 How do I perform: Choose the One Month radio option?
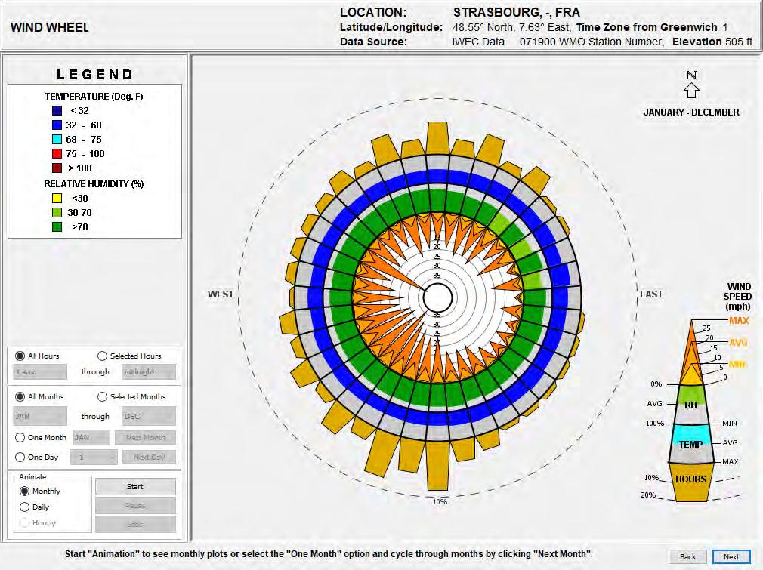(x=20, y=438)
